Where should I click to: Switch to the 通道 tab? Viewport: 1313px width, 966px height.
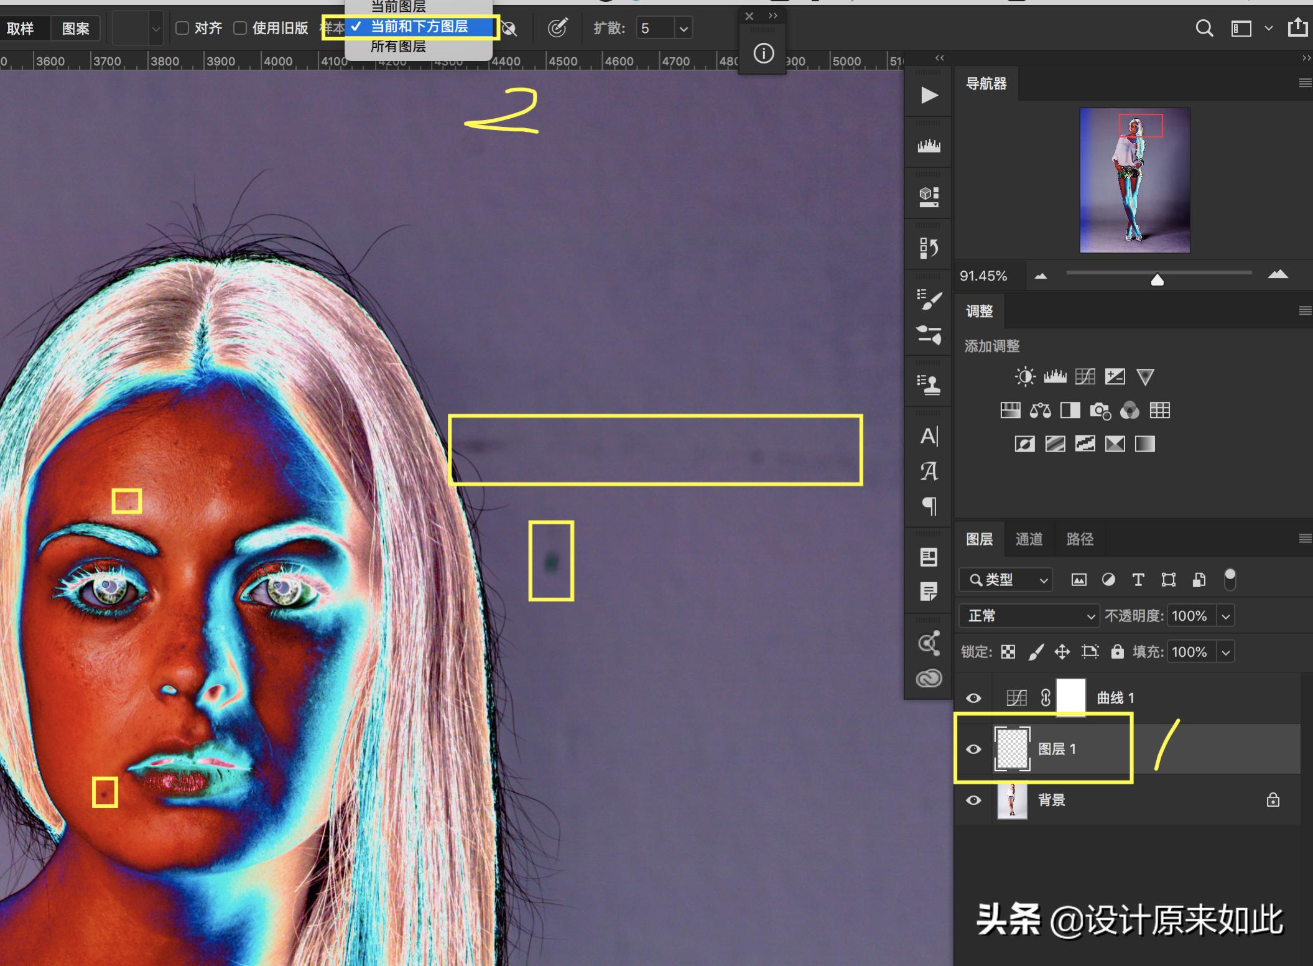[x=1029, y=539]
